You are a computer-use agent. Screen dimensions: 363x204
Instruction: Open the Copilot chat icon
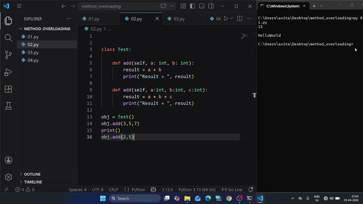pyautogui.click(x=163, y=6)
